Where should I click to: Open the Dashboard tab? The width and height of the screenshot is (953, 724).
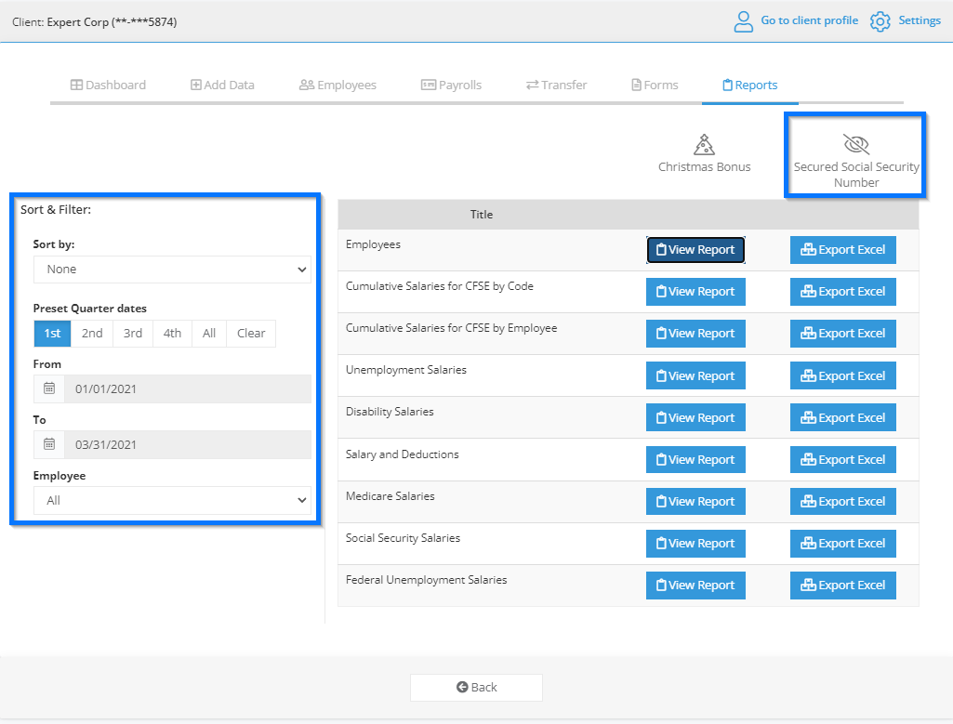point(108,85)
